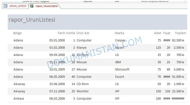Screen dimensions: 190x105
Task: Click Adana in the 05.01.2008 row
Action: click(18, 40)
